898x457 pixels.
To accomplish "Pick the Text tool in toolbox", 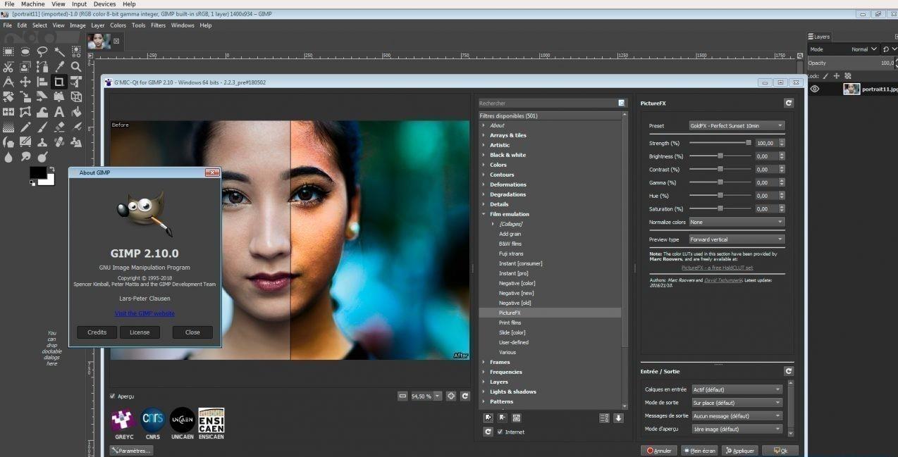I will (x=59, y=112).
